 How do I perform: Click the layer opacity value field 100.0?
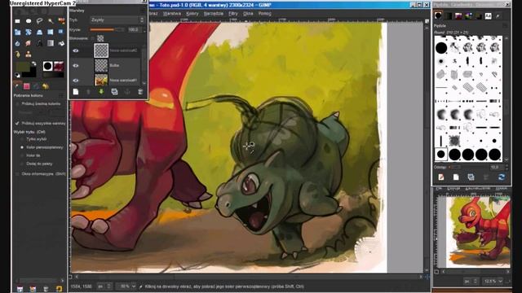(x=134, y=29)
